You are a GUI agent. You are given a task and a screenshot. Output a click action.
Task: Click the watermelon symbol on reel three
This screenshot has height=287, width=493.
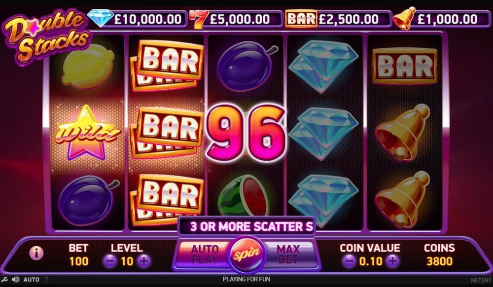[x=244, y=195]
